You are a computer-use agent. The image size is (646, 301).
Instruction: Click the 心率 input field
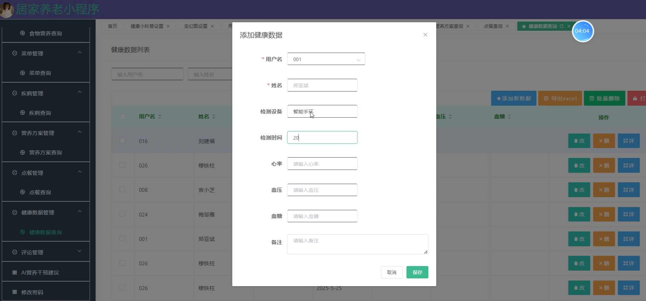pos(322,164)
